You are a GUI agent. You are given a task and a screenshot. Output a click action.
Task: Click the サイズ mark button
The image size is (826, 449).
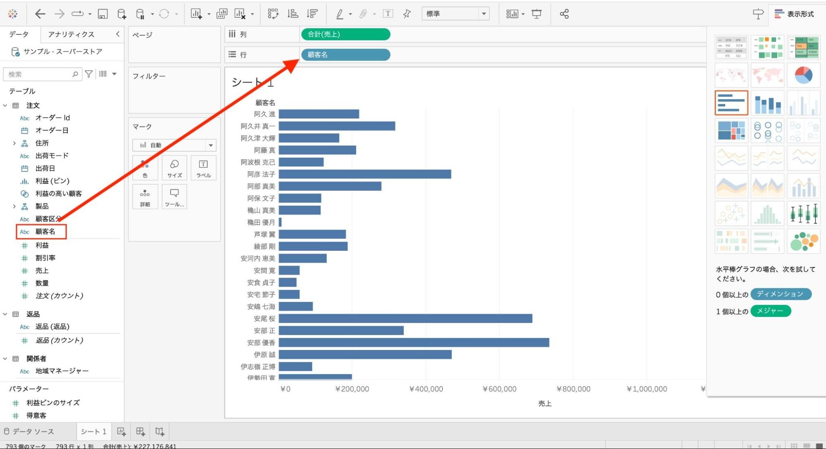(x=174, y=168)
